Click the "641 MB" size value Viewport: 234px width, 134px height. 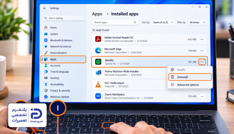tap(192, 39)
